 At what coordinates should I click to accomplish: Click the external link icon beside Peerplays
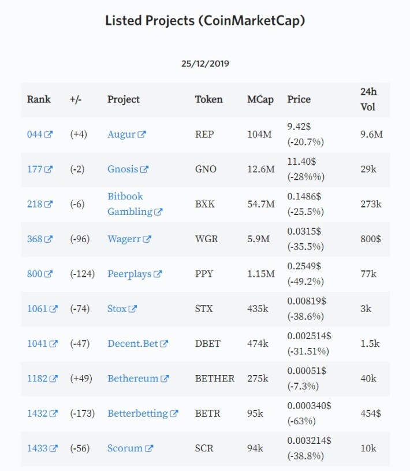(158, 274)
